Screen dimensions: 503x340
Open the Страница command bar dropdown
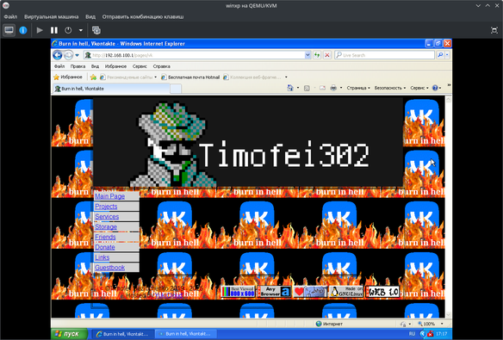[x=358, y=88]
